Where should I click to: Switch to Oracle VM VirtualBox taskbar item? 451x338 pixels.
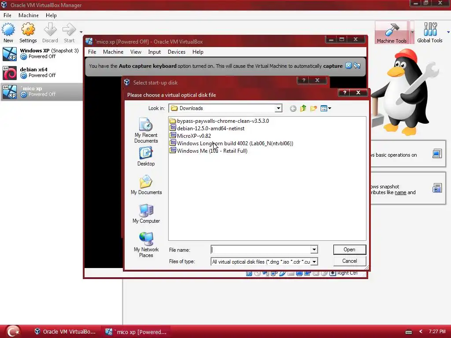[65, 332]
